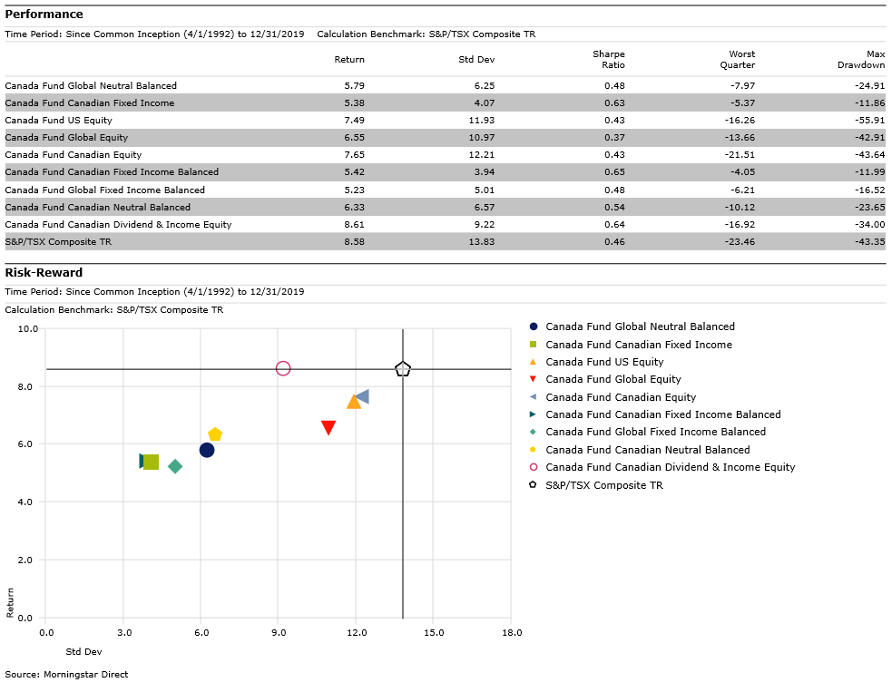
Task: Sort by the Std Dev column header
Action: [x=477, y=60]
